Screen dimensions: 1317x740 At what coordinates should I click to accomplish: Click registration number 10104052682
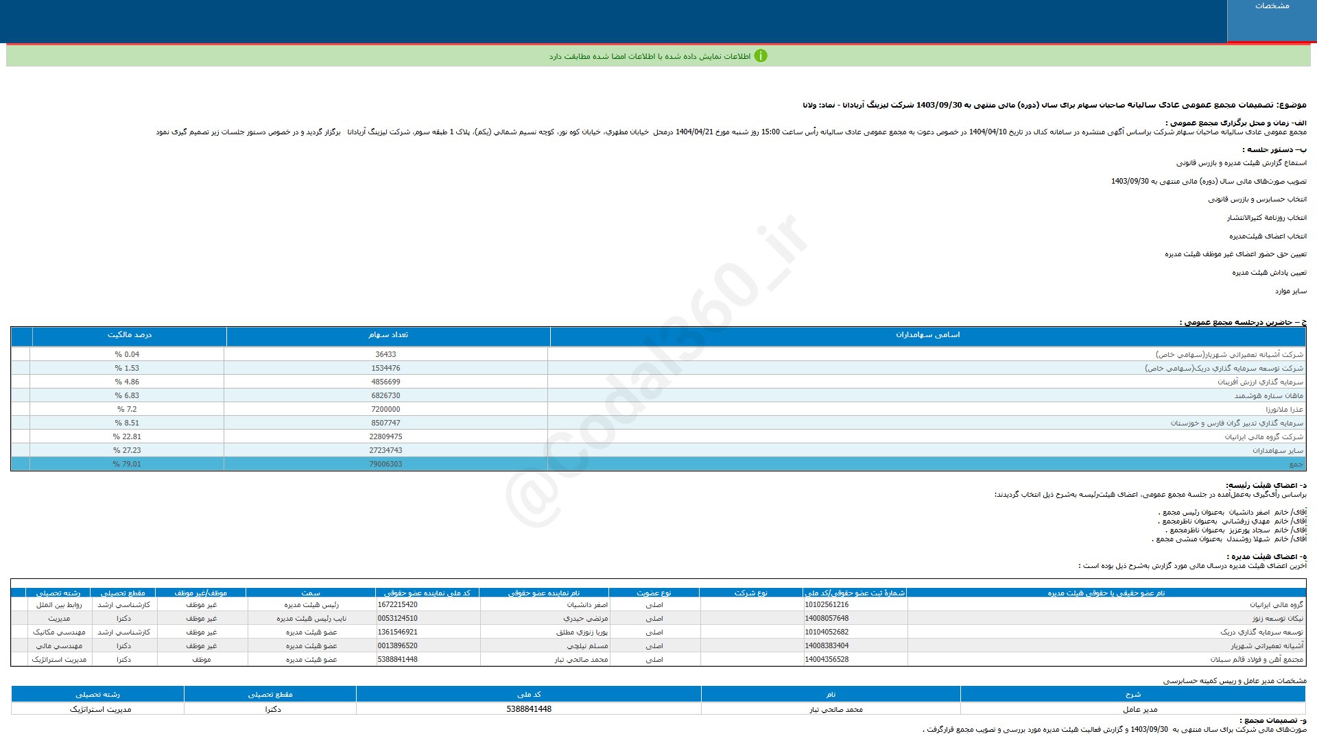(x=827, y=632)
